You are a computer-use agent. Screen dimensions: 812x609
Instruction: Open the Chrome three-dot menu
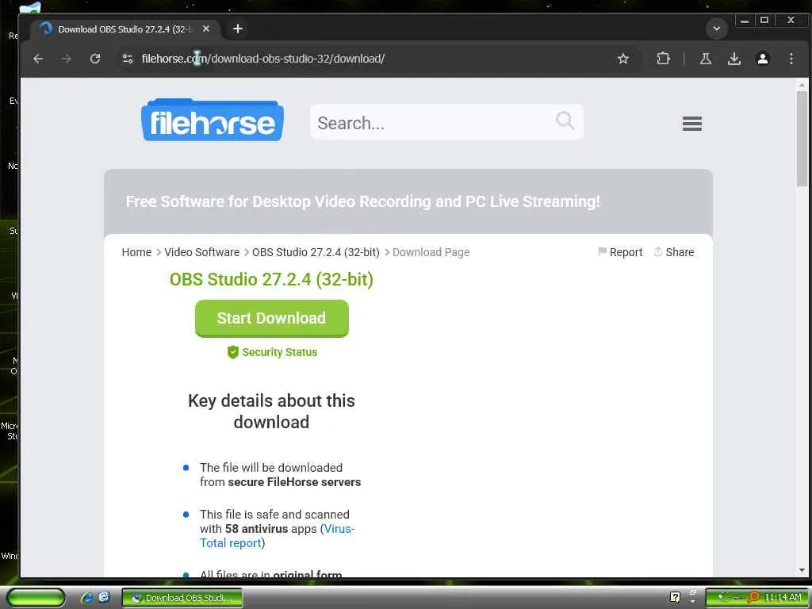[x=791, y=59]
